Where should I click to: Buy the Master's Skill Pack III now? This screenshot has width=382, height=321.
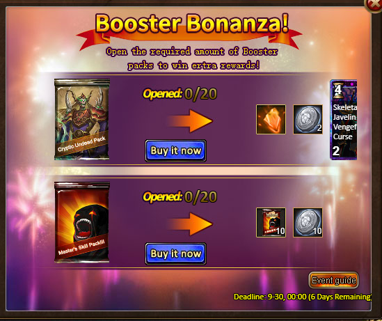175,253
